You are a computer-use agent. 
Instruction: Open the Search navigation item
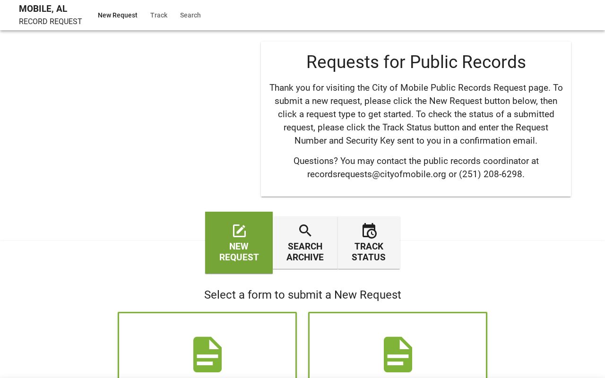click(x=190, y=15)
